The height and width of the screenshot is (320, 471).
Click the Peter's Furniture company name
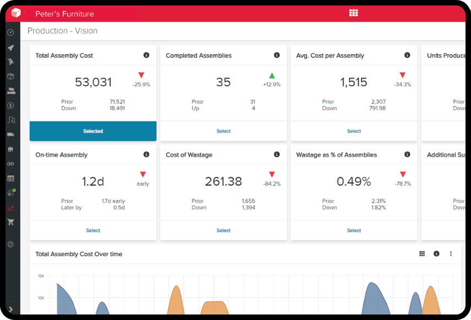64,14
